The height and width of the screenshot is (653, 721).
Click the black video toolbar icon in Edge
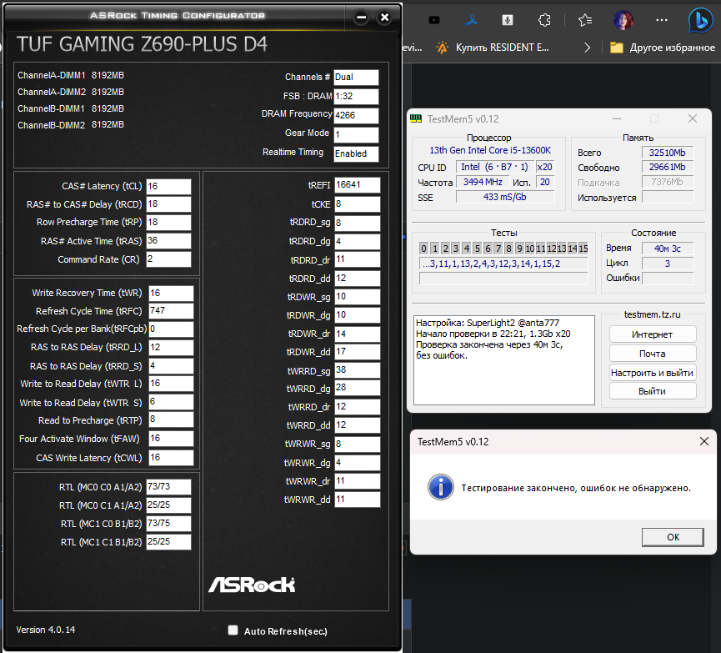point(434,20)
